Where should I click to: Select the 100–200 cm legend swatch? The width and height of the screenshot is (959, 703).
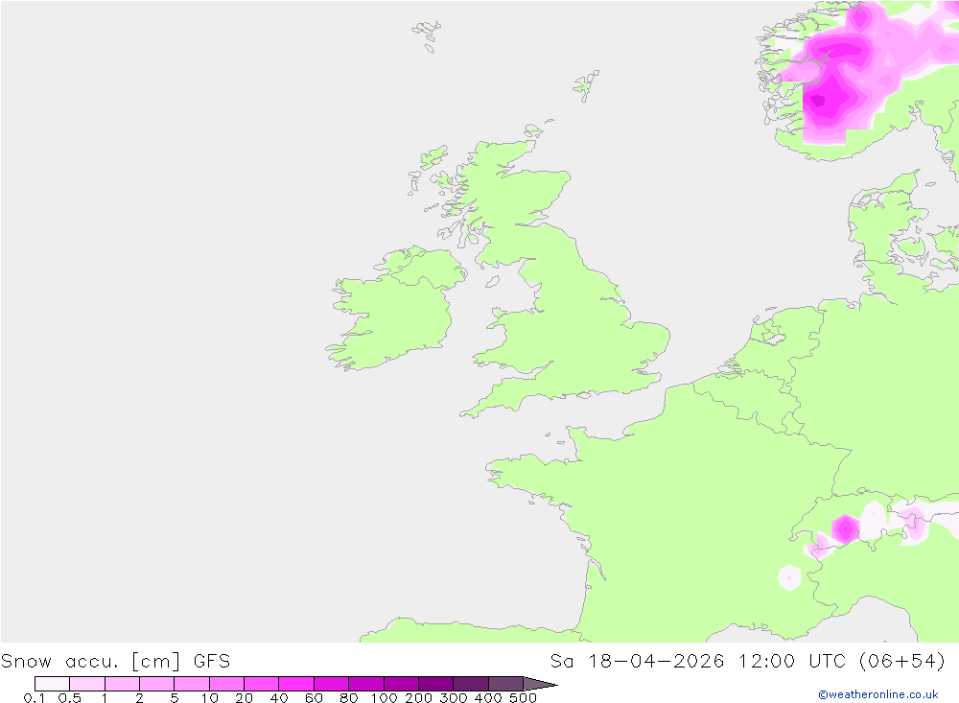(x=401, y=684)
